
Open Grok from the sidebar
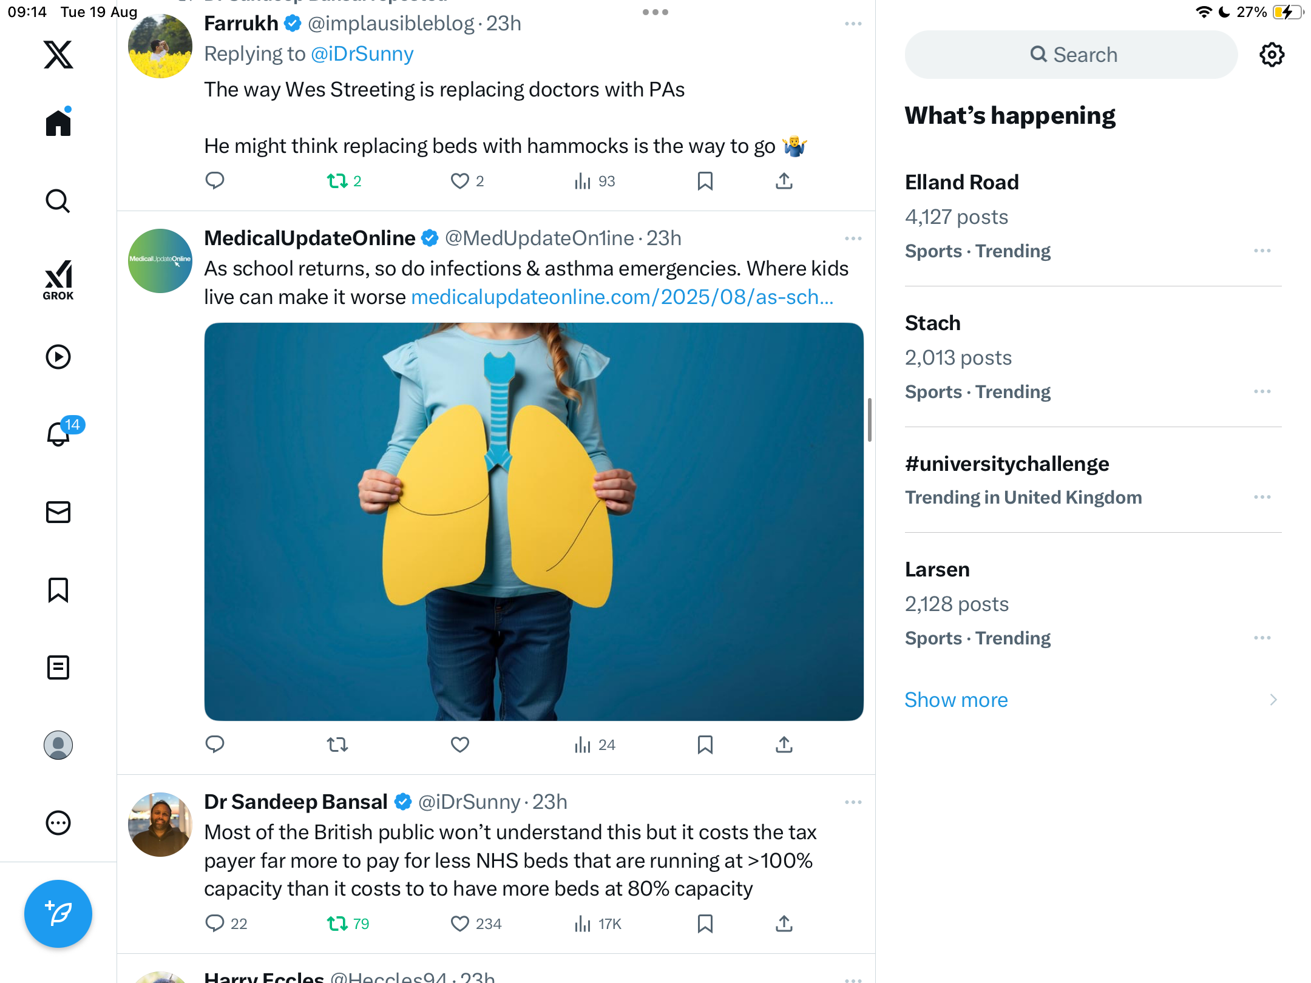(x=58, y=280)
